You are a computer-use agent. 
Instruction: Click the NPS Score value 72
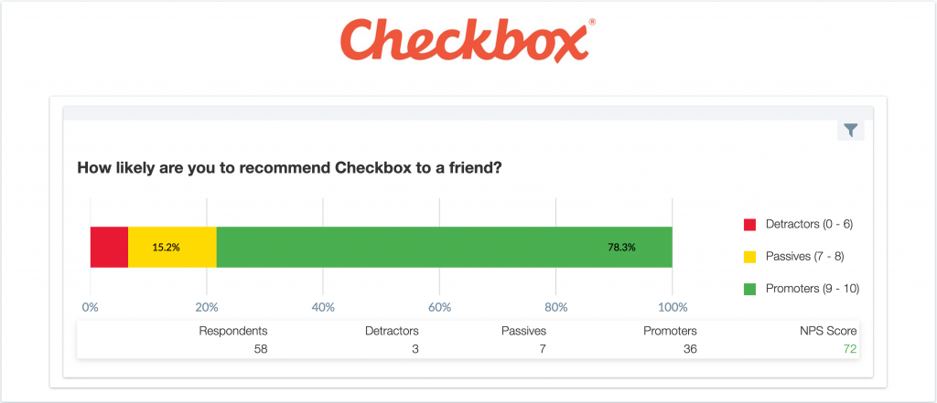pyautogui.click(x=850, y=349)
